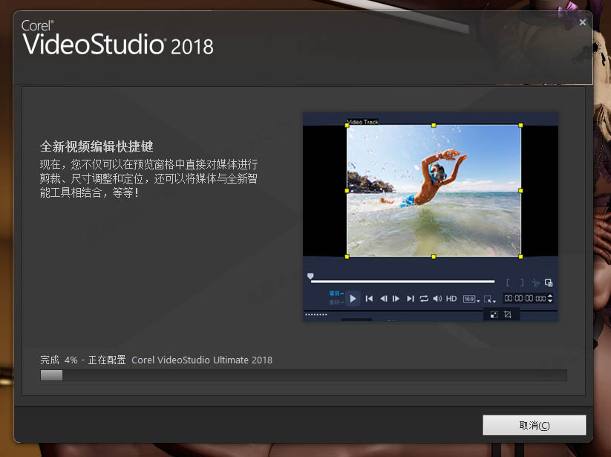Click the Mark-out bracket icon

(x=521, y=282)
